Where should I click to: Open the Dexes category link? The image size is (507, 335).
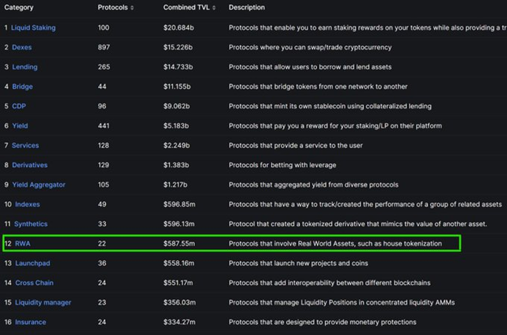pyautogui.click(x=22, y=47)
